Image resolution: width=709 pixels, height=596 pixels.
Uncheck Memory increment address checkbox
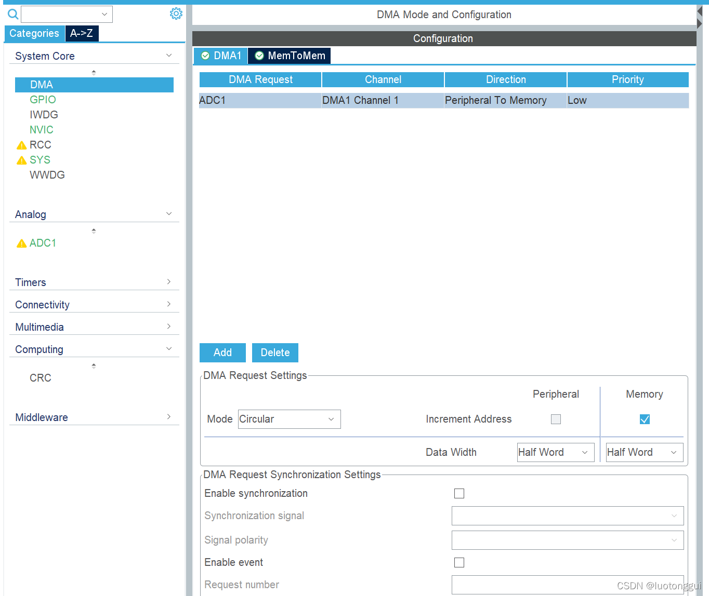pyautogui.click(x=645, y=419)
